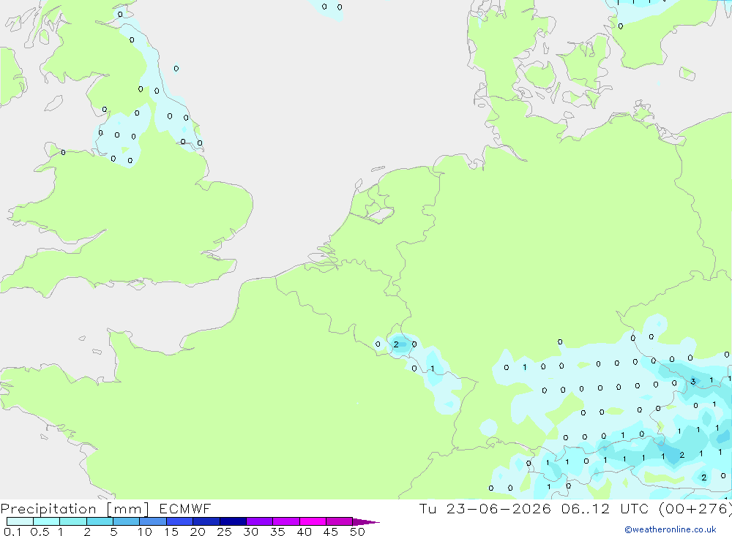The image size is (732, 536).
Task: Click the 0.1–0.5 mm legend swatch
Action: (20, 521)
